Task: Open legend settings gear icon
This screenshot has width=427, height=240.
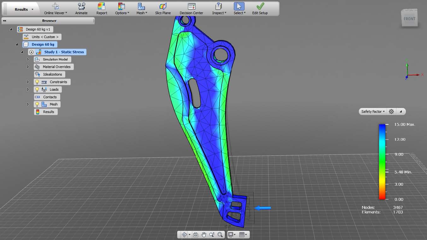Action: click(391, 111)
